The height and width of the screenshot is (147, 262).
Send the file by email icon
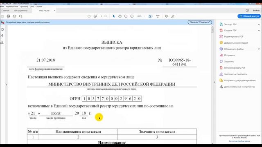15,16
